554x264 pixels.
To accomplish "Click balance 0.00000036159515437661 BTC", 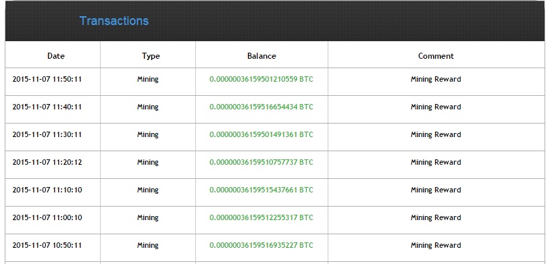I will coord(261,190).
